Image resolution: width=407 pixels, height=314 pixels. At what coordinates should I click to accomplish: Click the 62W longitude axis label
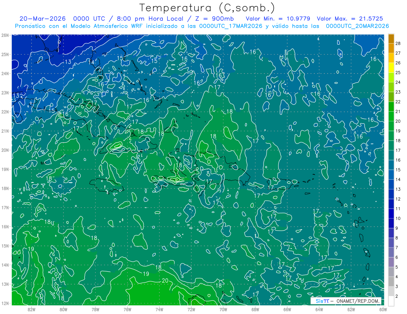coord(351,309)
